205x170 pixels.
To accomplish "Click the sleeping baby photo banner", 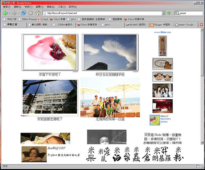I will pos(46,138).
